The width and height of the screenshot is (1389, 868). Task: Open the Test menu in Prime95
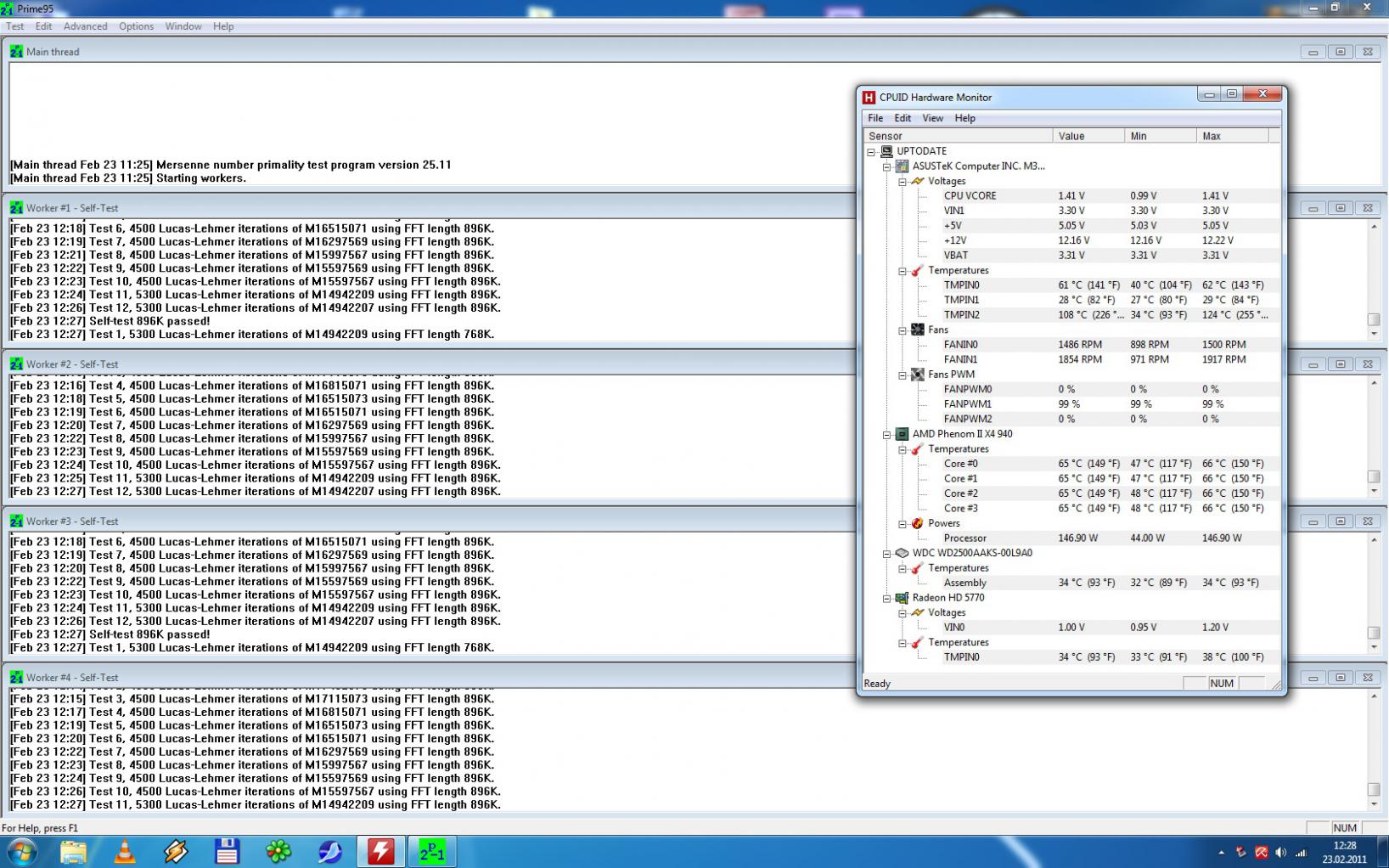(15, 26)
